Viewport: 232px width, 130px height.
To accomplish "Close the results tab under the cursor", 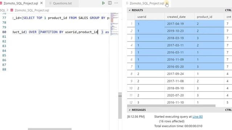I will pyautogui.click(x=167, y=3).
